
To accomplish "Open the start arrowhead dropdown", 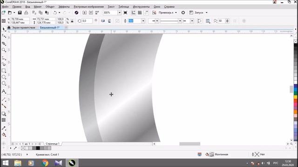I will click(x=157, y=21).
